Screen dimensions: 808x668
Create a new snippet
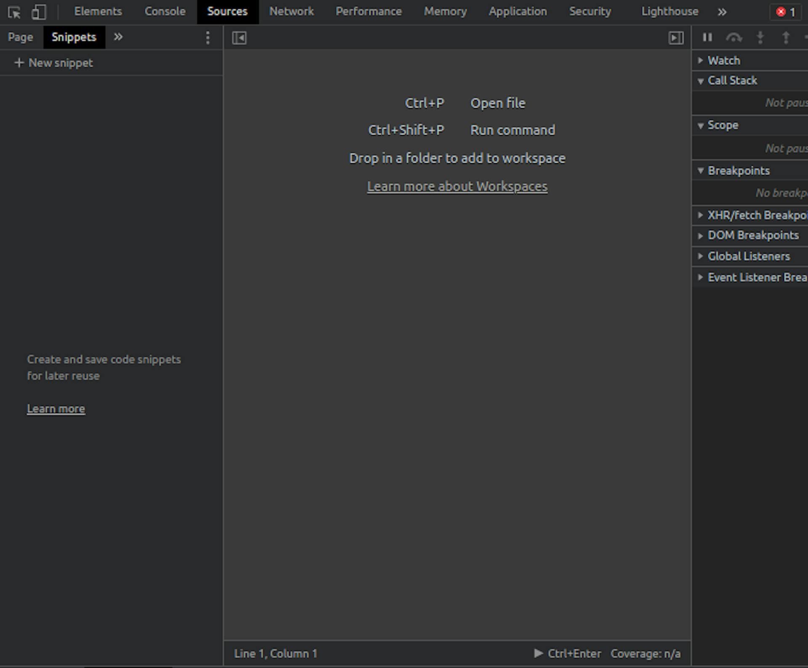coord(54,63)
